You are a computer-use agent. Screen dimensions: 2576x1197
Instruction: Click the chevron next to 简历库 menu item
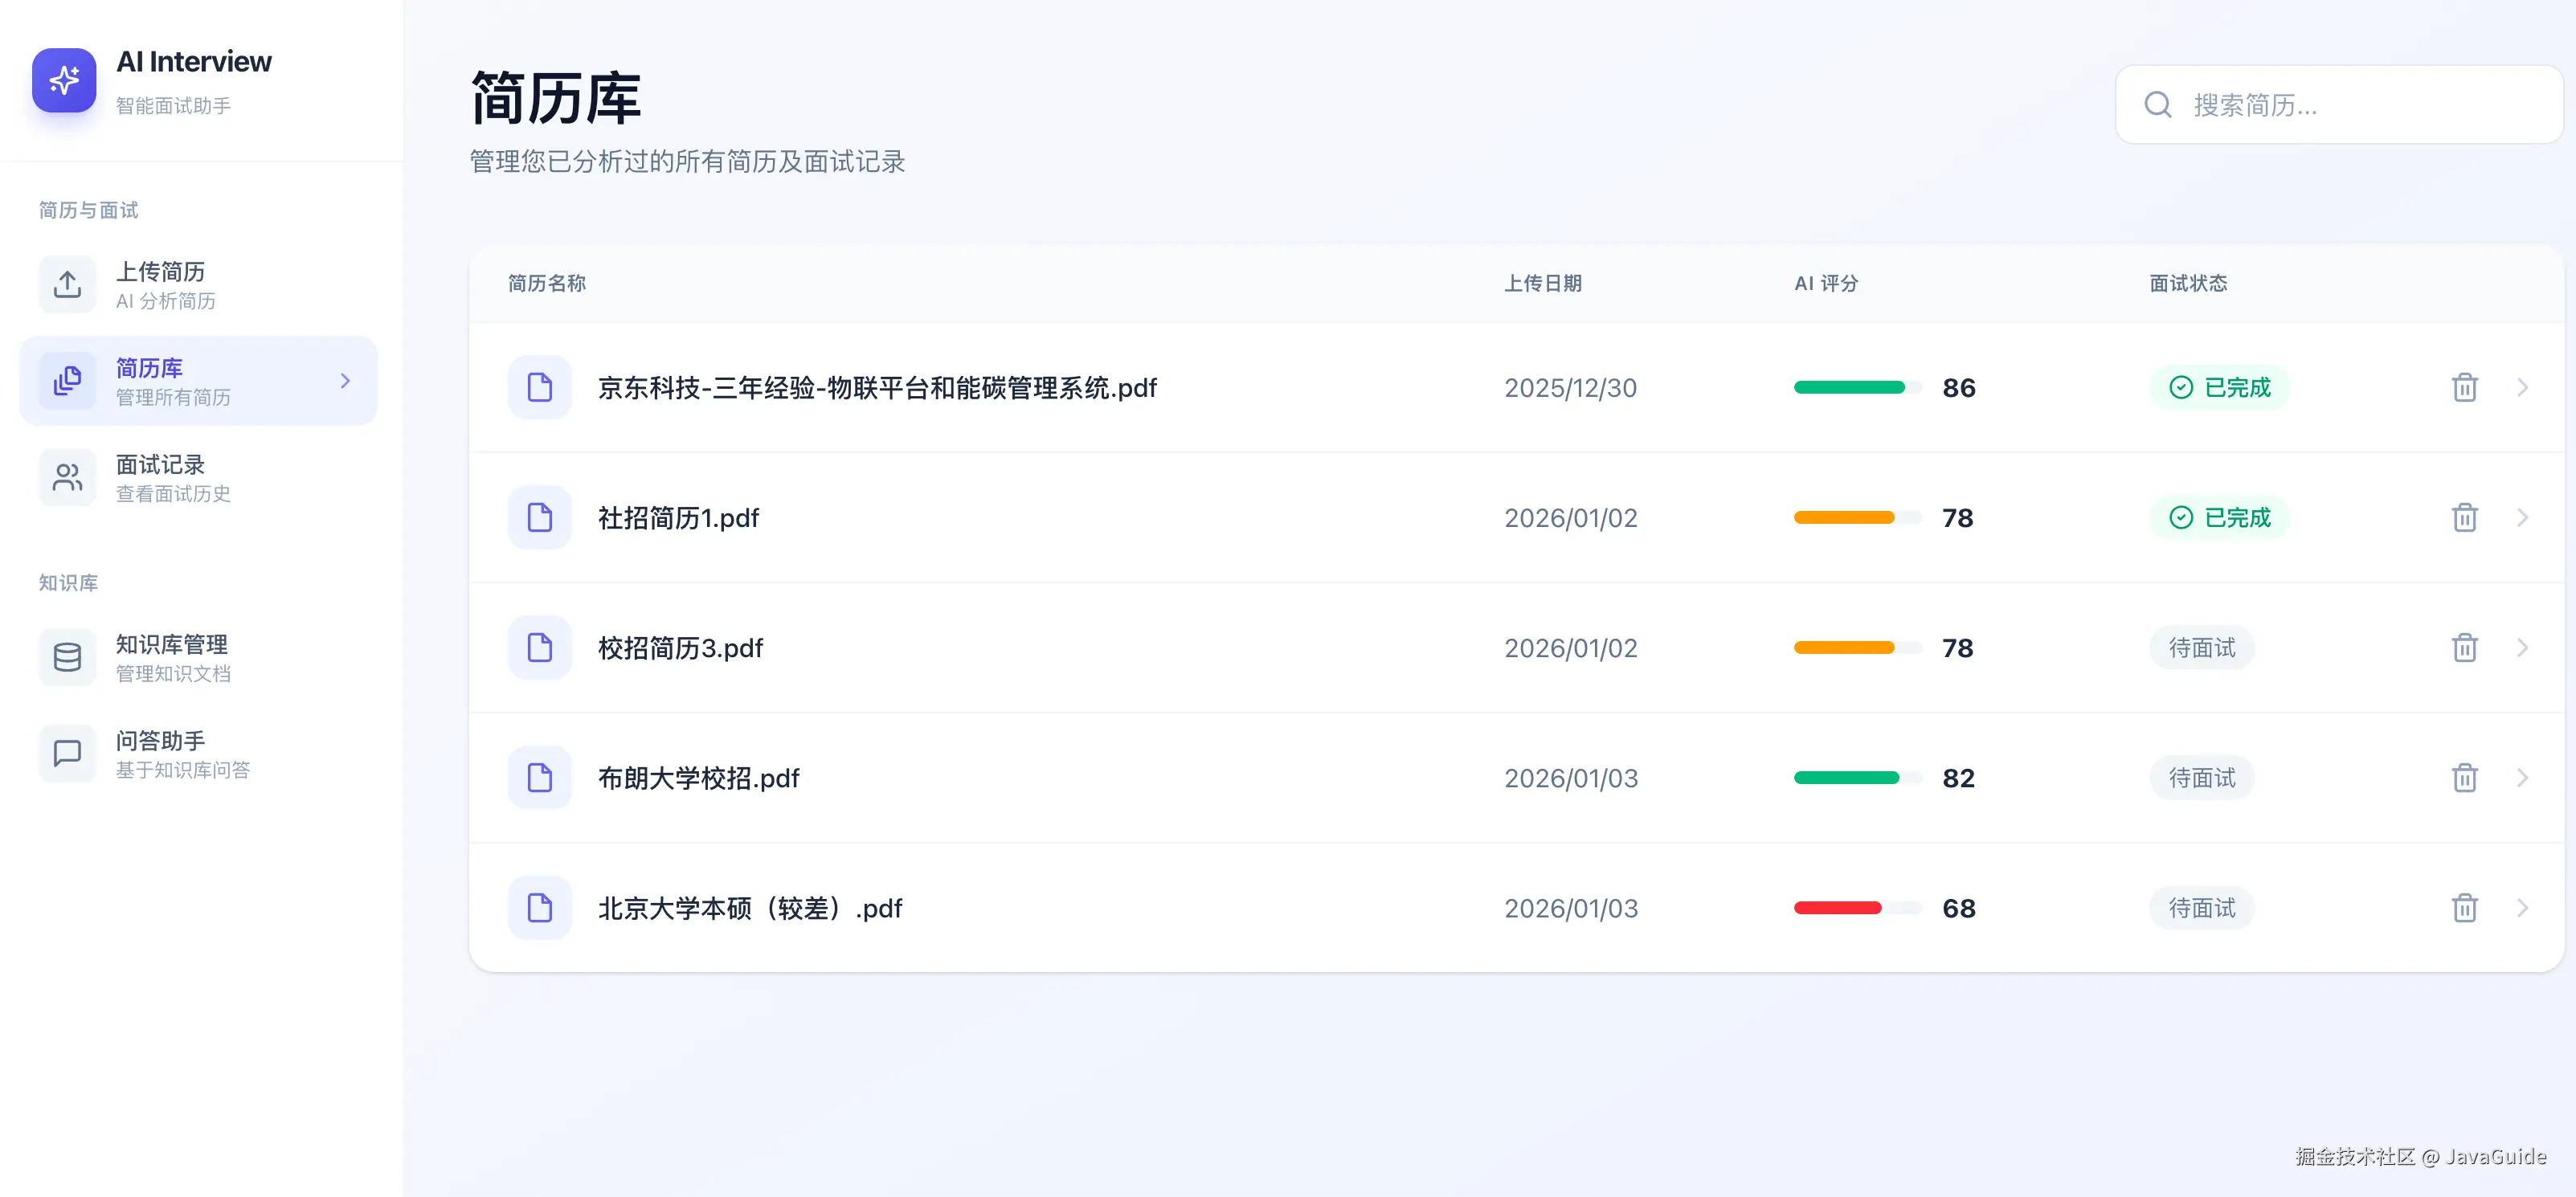[346, 380]
